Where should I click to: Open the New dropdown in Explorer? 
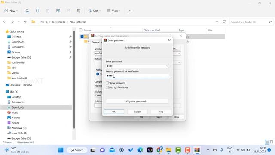coord(11,11)
